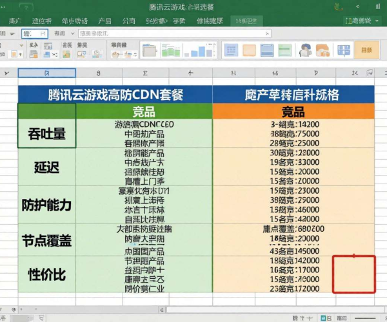Screen dimensions: 387x322
Task: Apply the blue table style icon
Action: (231, 50)
